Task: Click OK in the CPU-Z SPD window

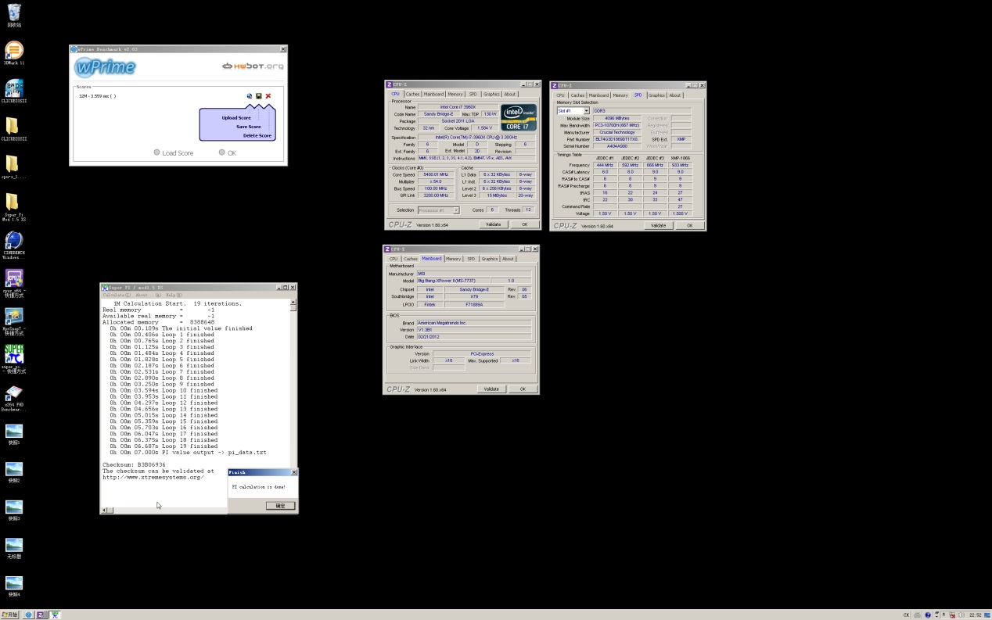Action: (x=690, y=225)
